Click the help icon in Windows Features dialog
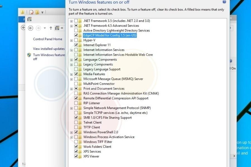Image resolution: width=251 pixels, height=167 pixels. tap(224, 2)
